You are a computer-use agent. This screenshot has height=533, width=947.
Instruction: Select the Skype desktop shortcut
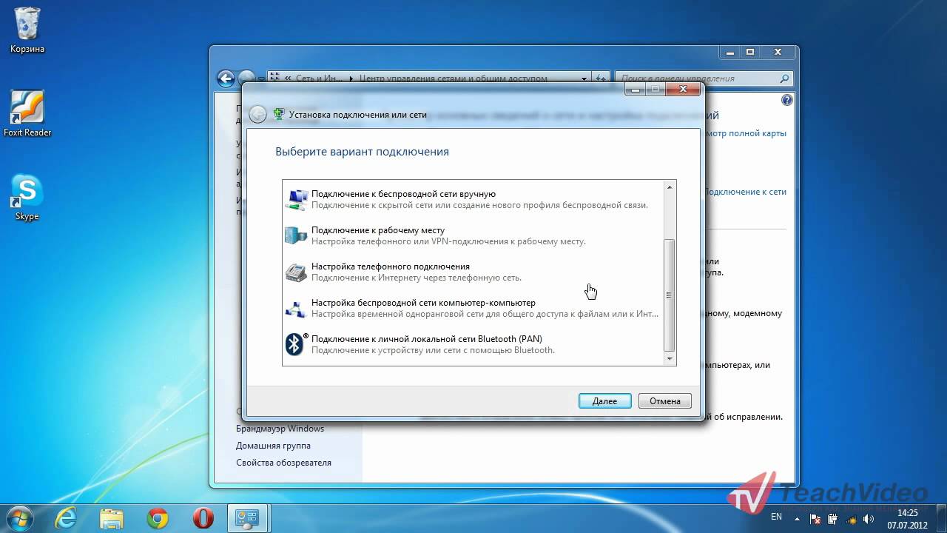(x=27, y=198)
